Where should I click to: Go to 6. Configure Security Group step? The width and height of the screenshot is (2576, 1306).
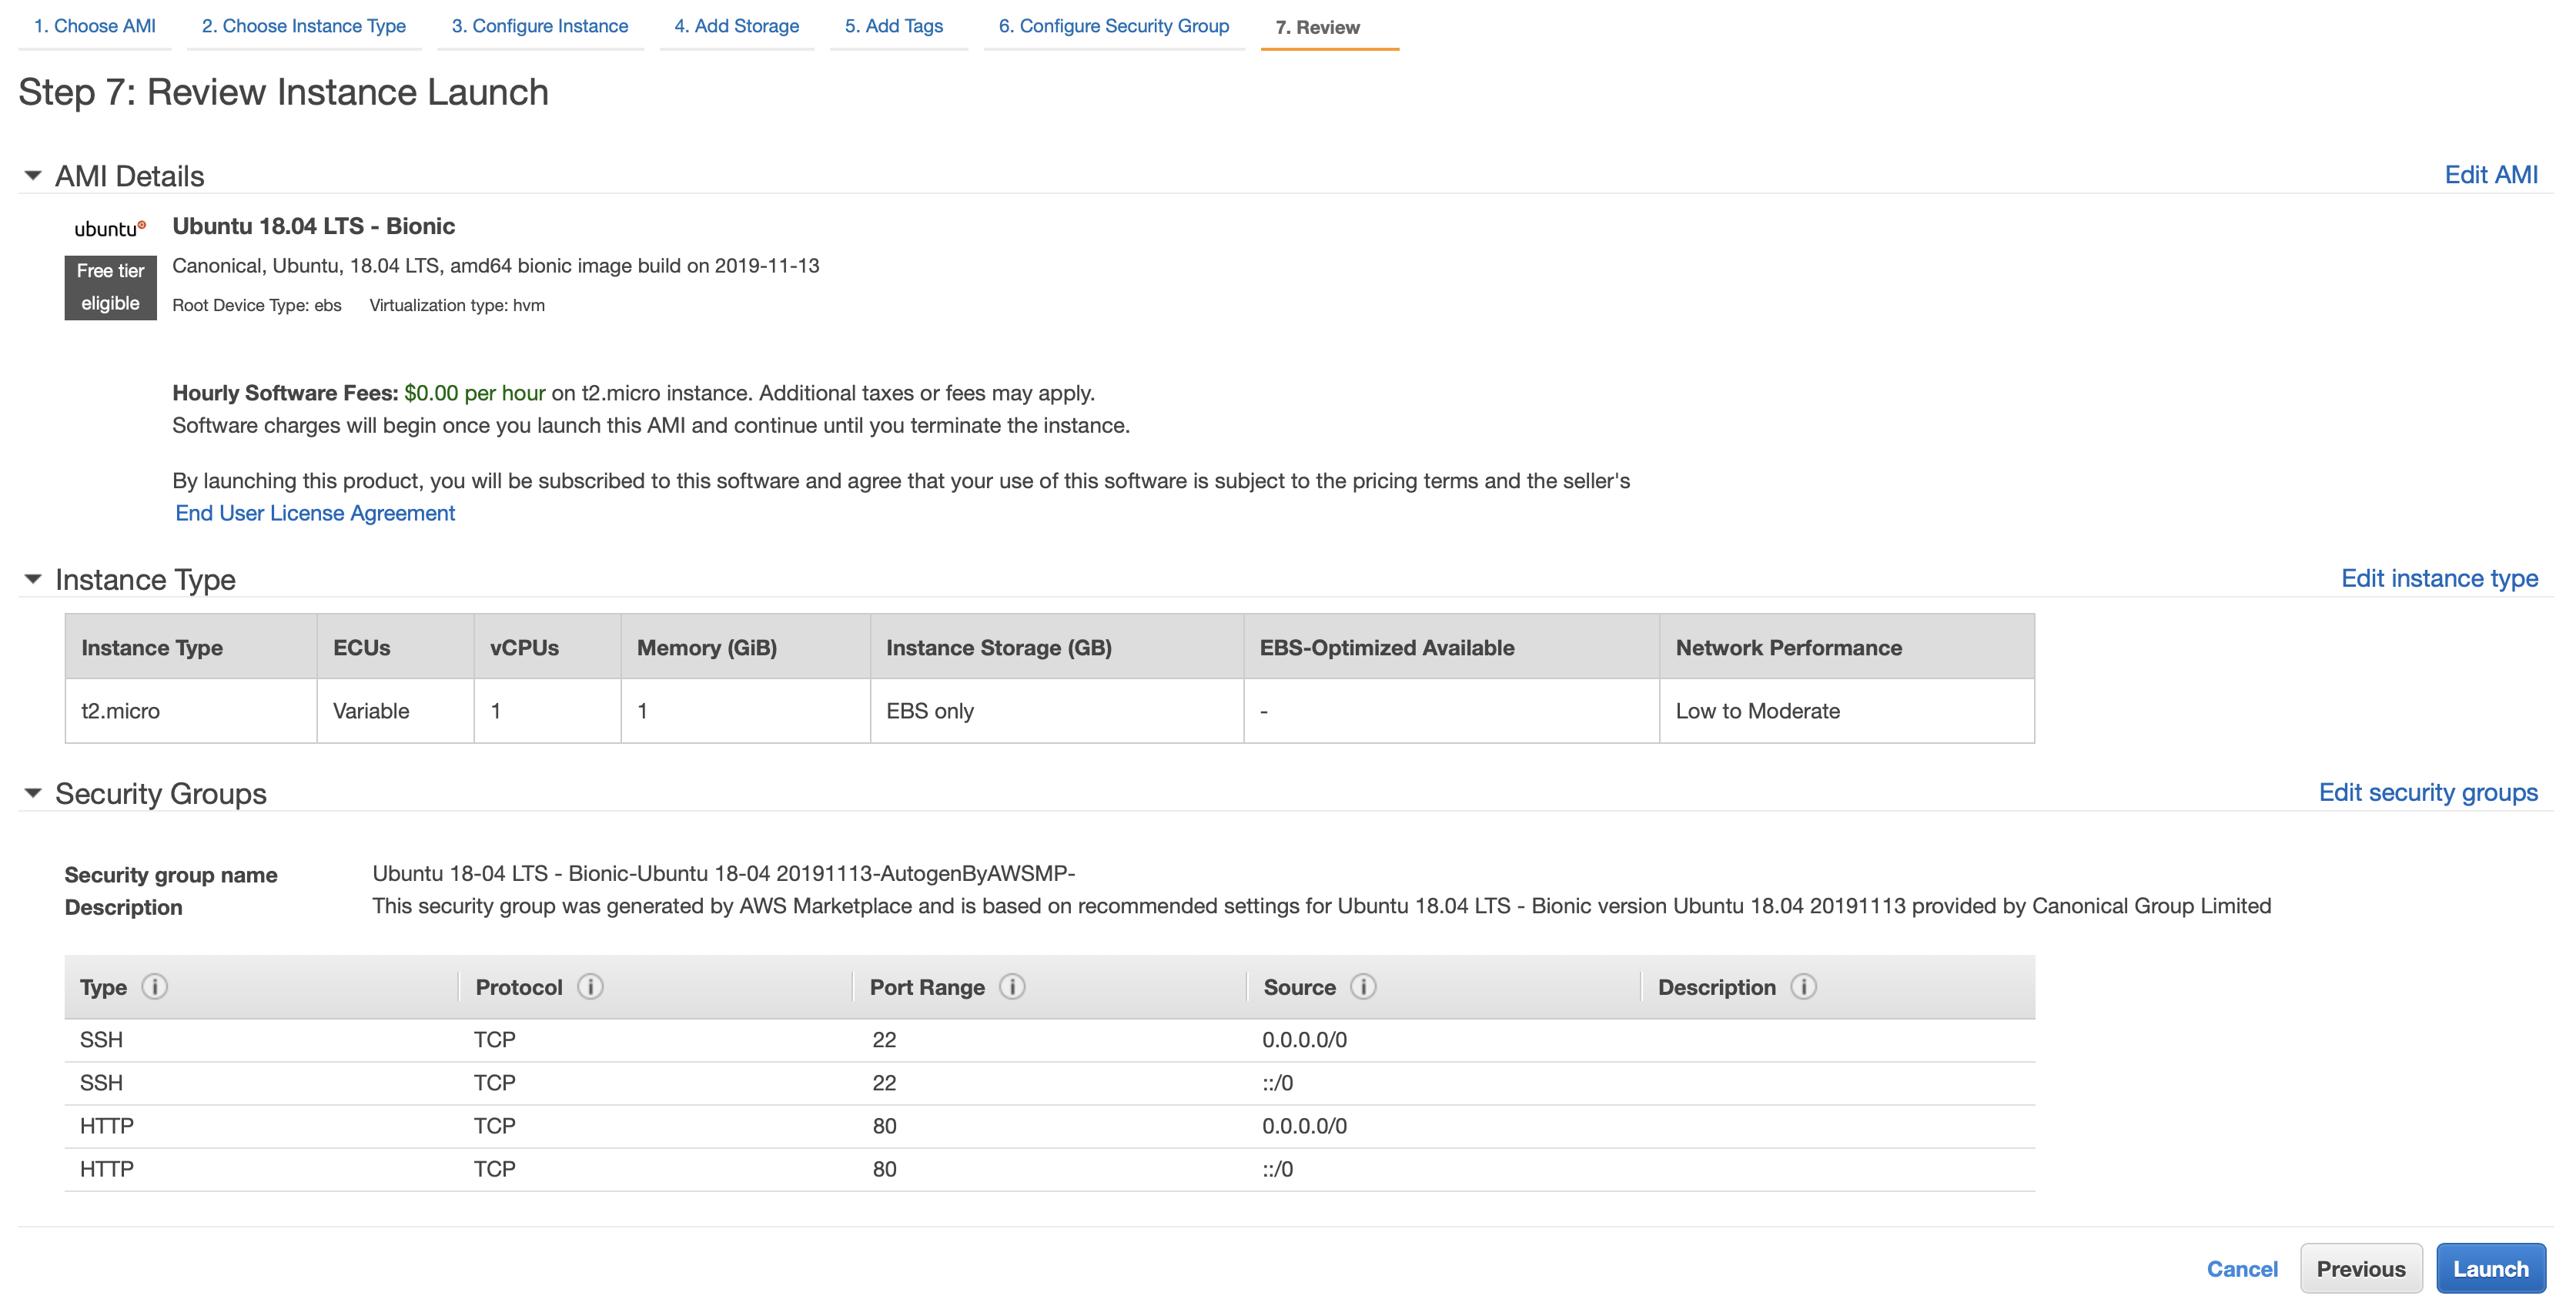(x=1113, y=26)
